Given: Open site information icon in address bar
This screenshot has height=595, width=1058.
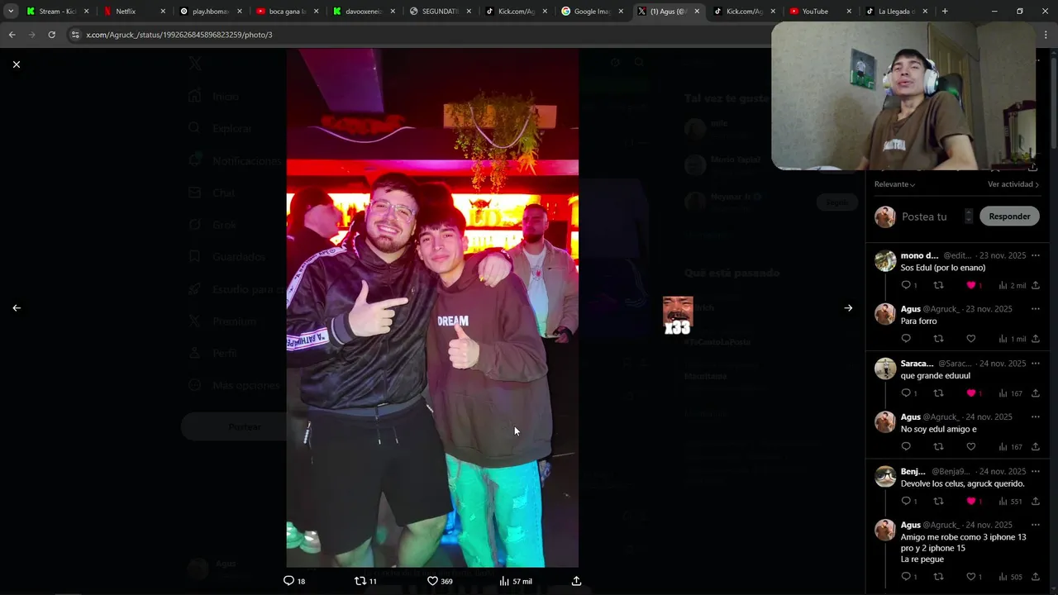Looking at the screenshot, I should coord(75,35).
